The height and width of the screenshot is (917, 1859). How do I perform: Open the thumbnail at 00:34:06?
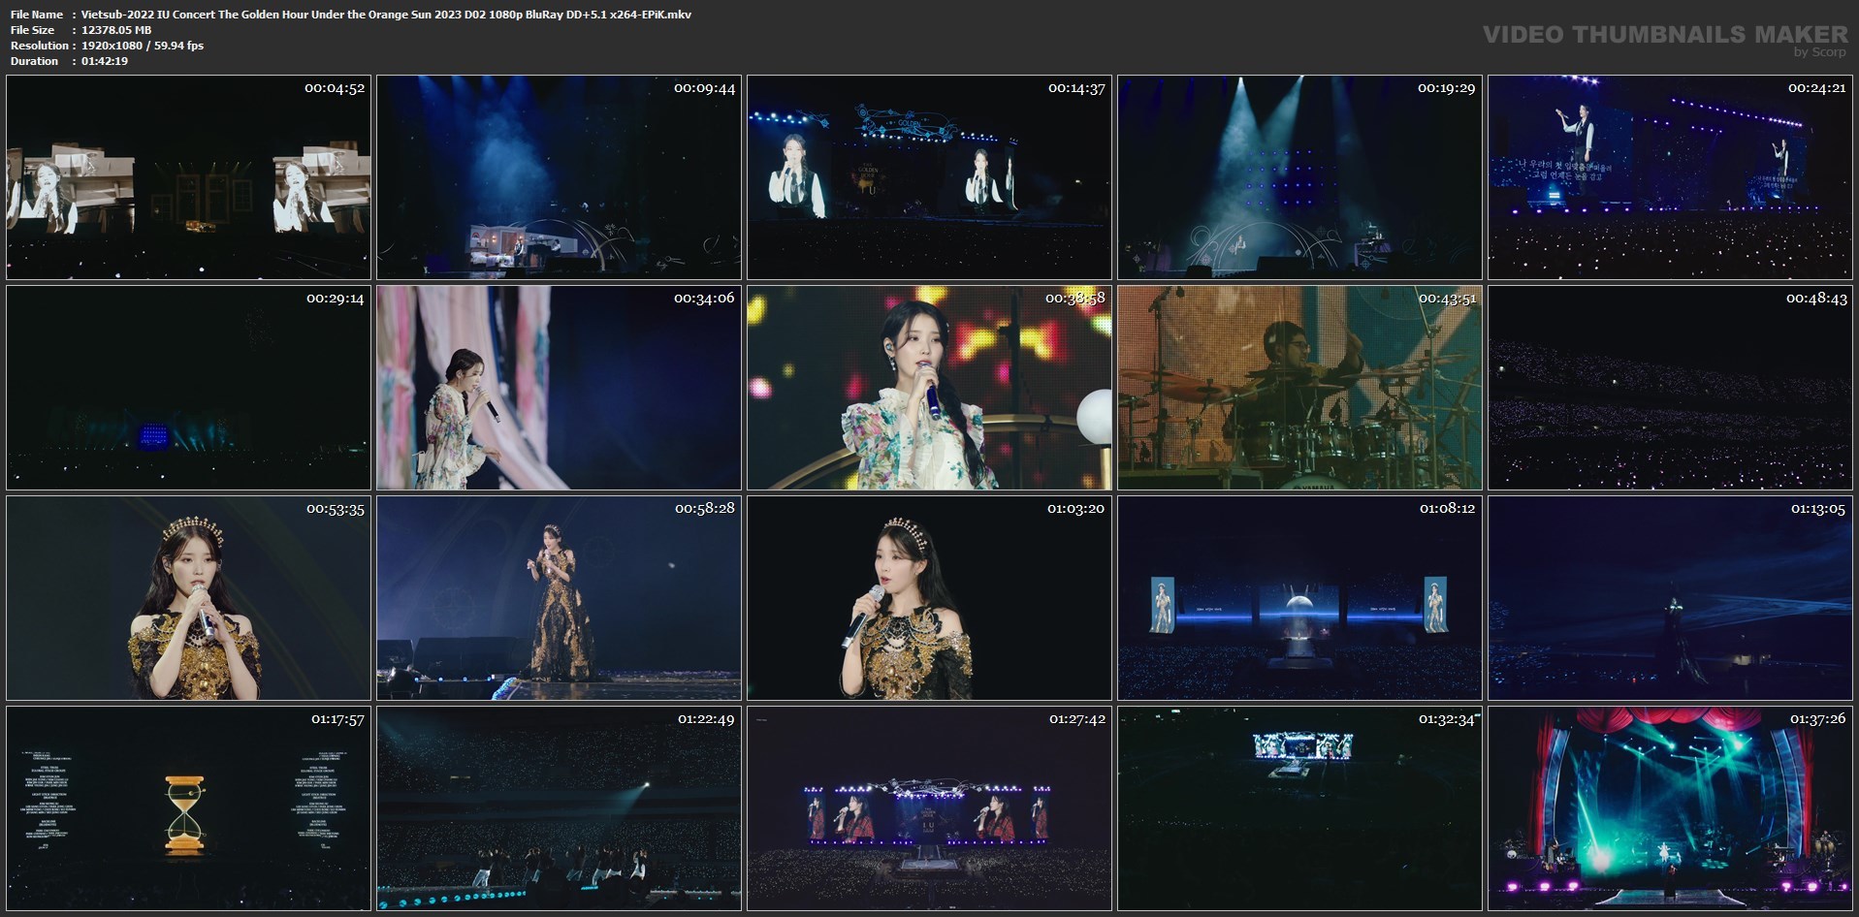pyautogui.click(x=559, y=388)
